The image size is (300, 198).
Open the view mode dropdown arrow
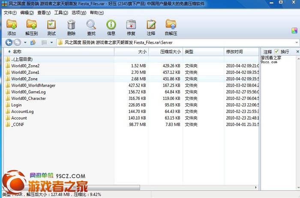tap(51, 42)
